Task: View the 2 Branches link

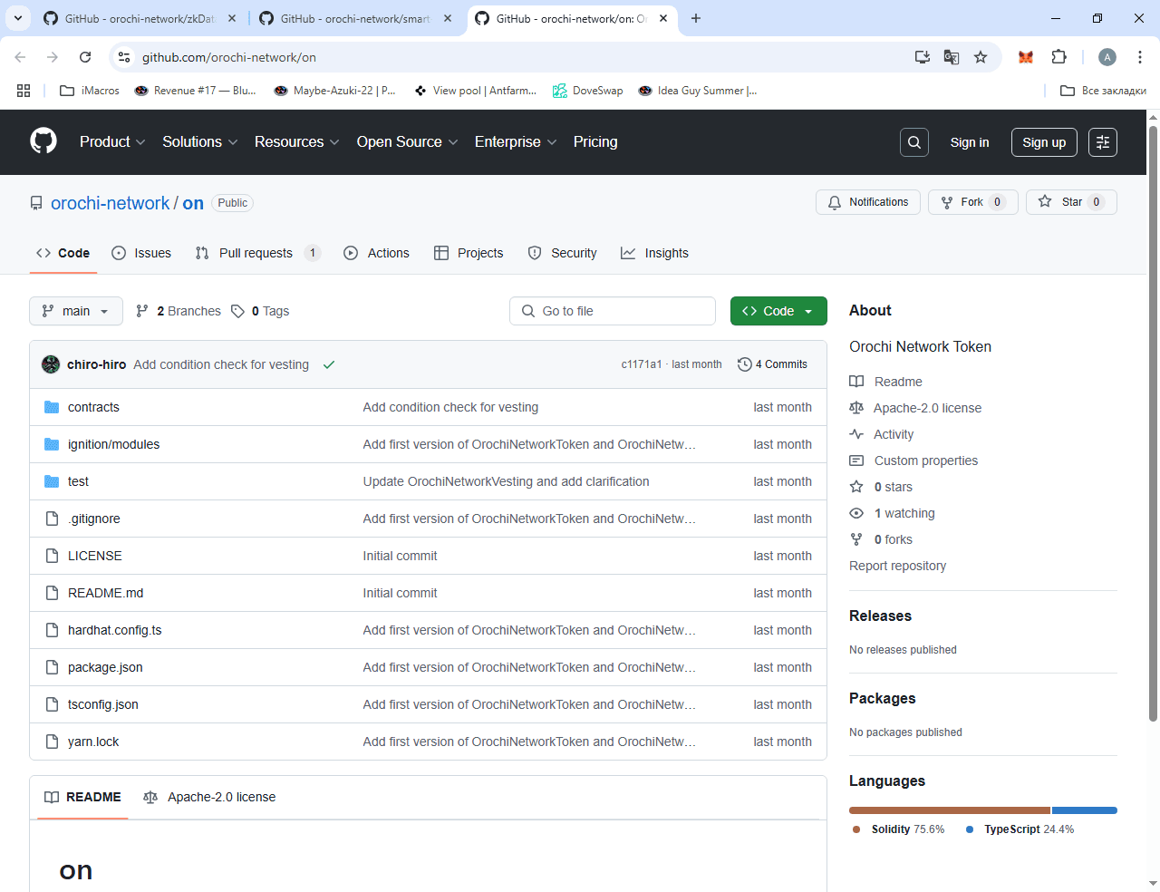Action: click(178, 311)
